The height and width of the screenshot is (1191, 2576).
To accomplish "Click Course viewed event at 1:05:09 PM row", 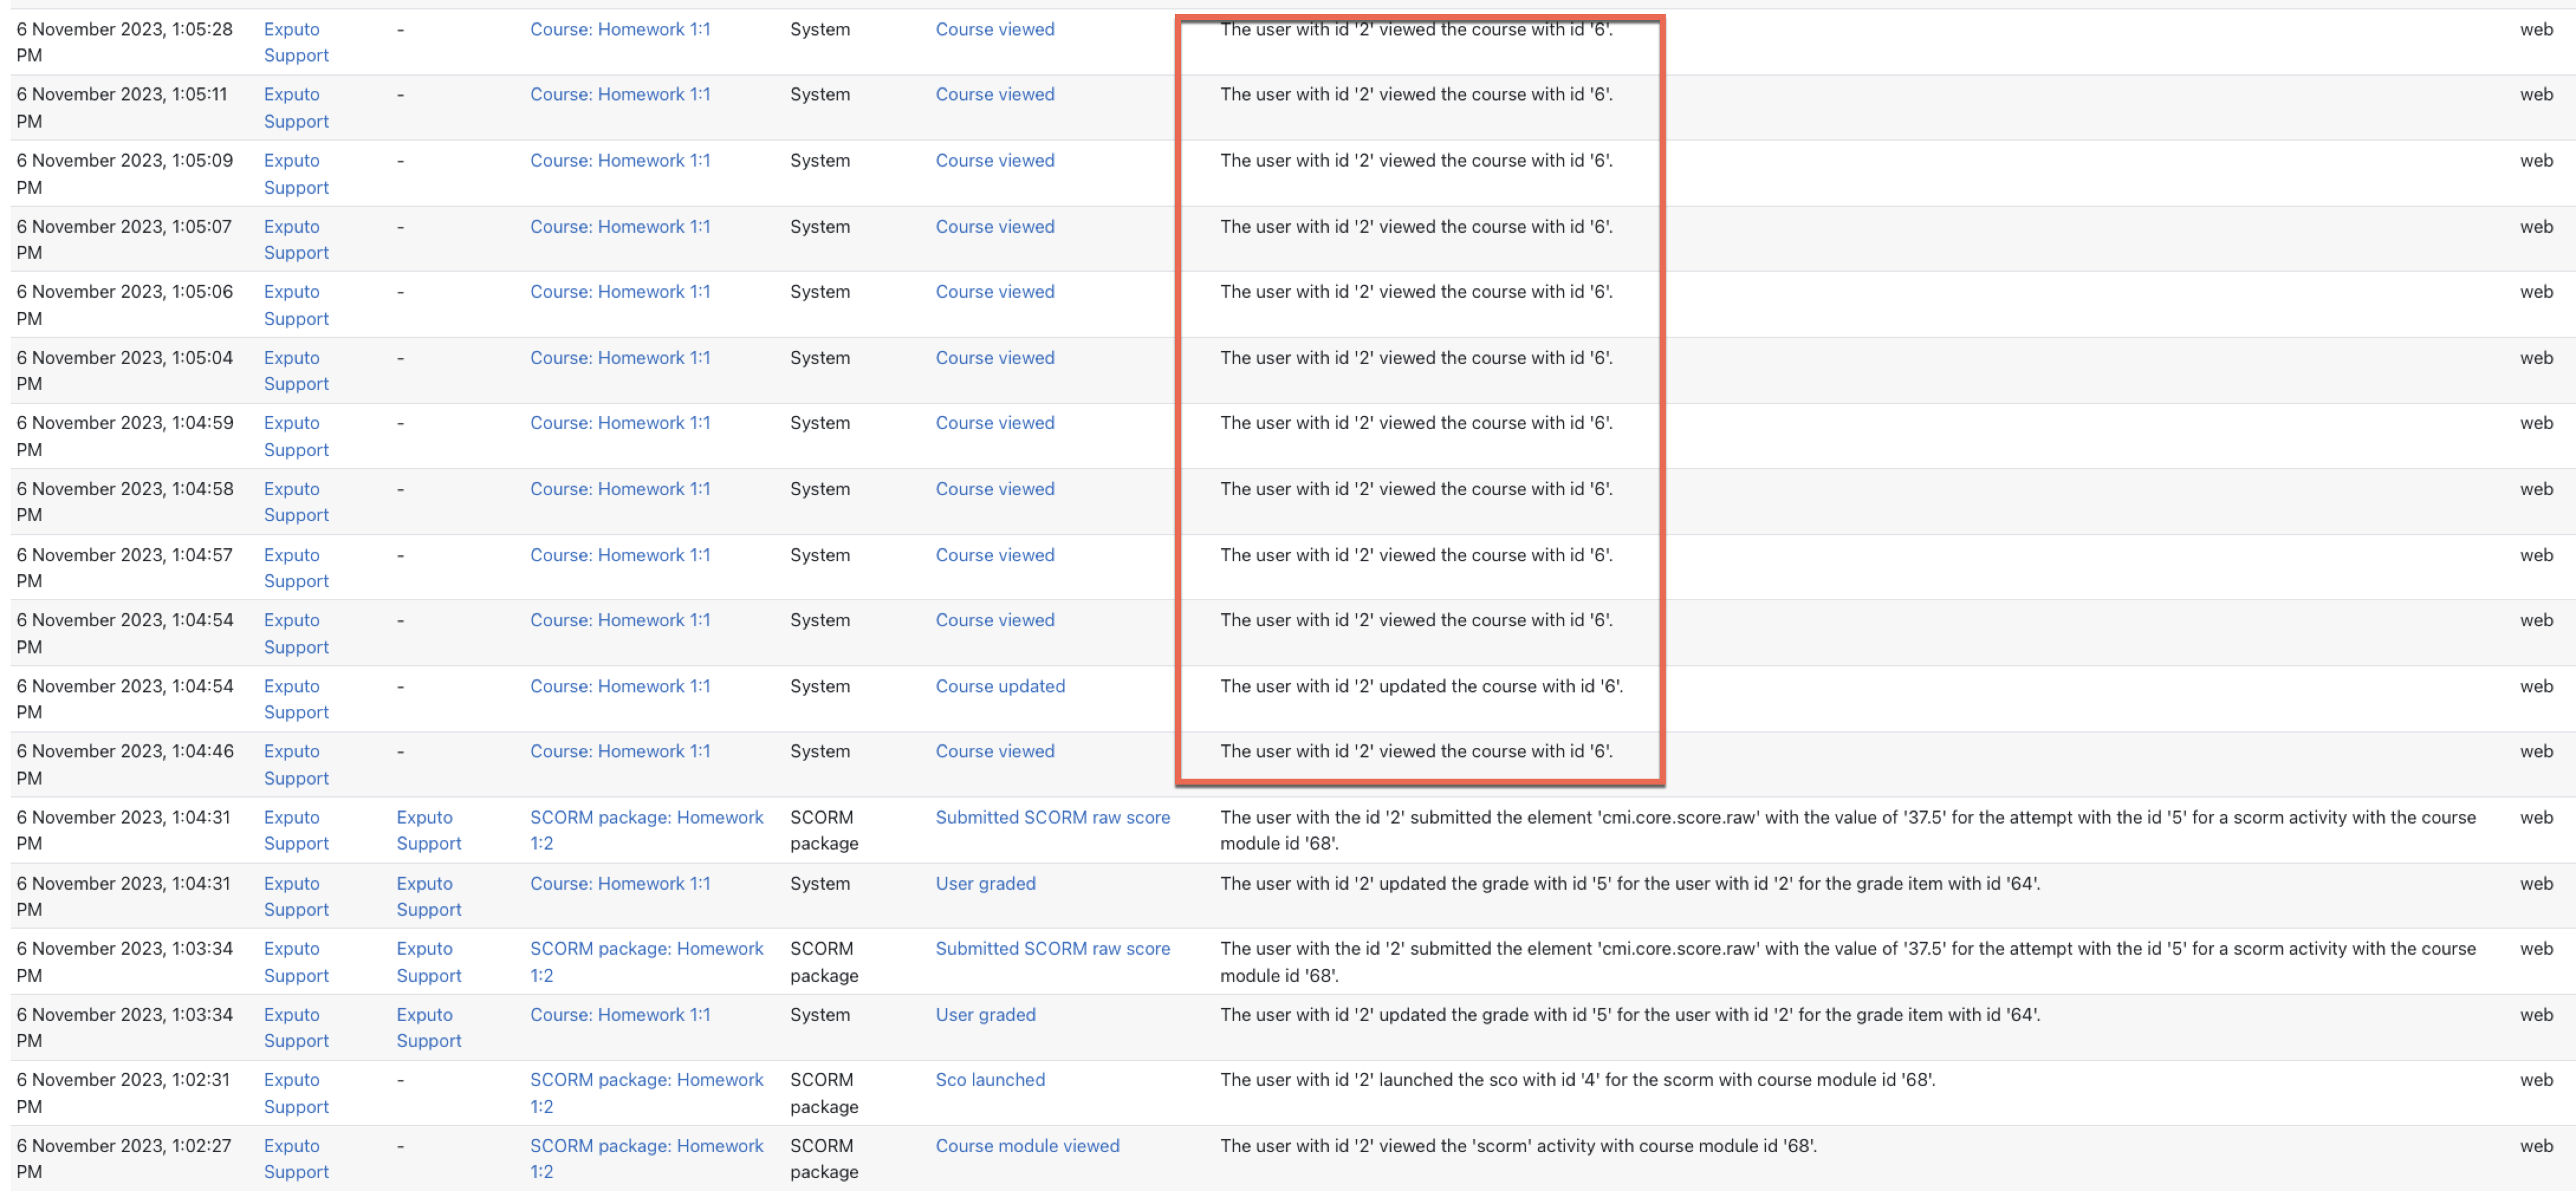I will [995, 160].
